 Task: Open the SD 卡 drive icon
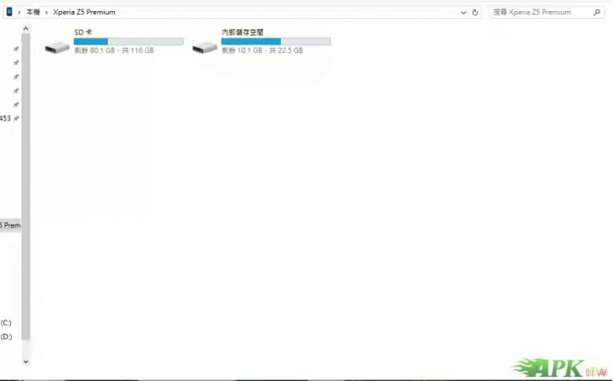57,48
